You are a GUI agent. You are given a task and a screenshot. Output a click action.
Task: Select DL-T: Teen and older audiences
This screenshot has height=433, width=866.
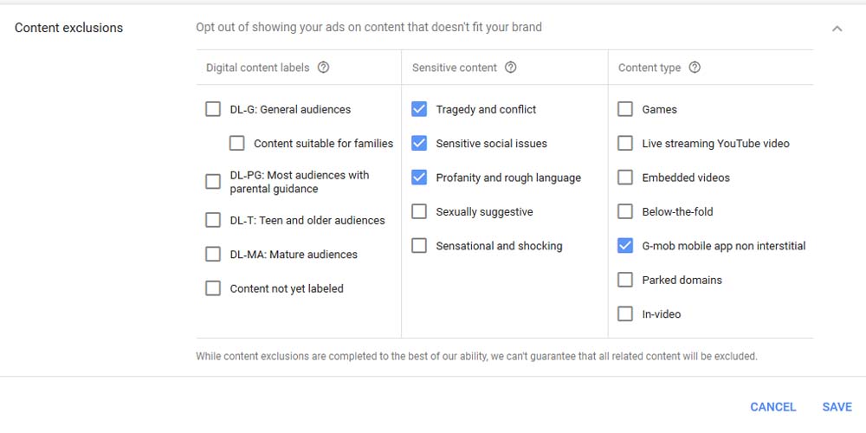click(213, 220)
